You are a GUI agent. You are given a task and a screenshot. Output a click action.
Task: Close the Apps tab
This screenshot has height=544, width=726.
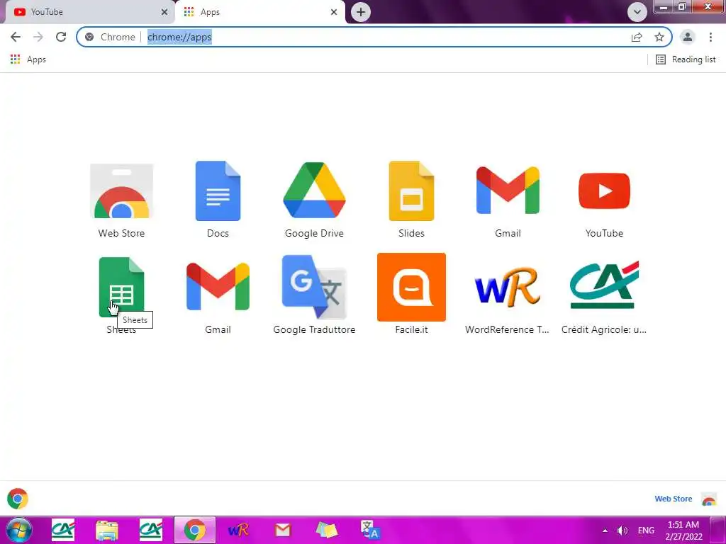click(334, 12)
